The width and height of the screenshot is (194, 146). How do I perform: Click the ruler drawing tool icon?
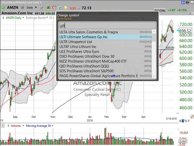(192, 116)
